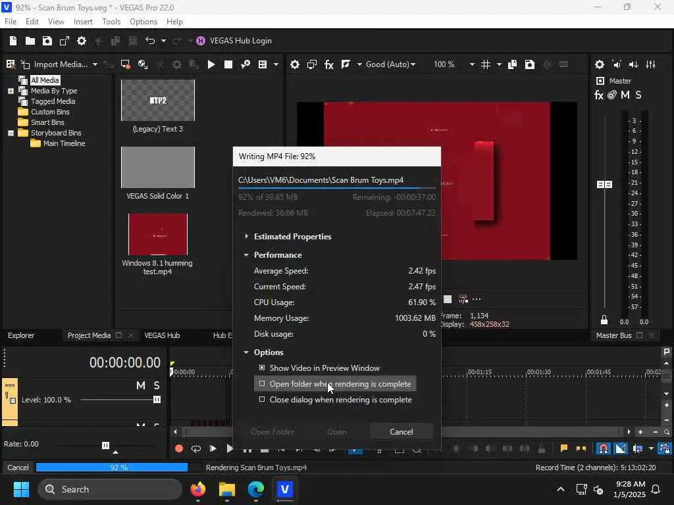This screenshot has width=674, height=505.
Task: Open File Explorer from the taskbar
Action: [x=227, y=489]
